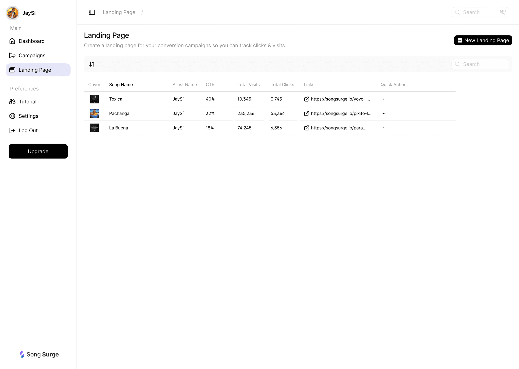Open external link icon for Toxica

(x=306, y=99)
